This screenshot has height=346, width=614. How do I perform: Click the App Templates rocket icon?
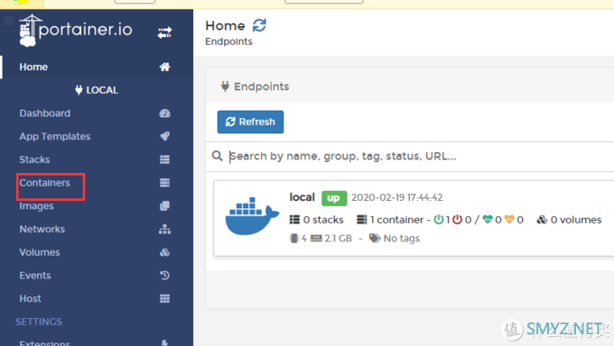[164, 136]
